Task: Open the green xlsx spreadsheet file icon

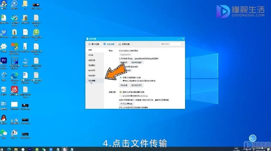Action: [4, 19]
